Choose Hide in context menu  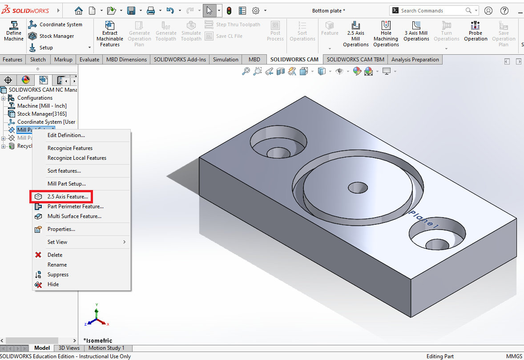[x=81, y=284]
